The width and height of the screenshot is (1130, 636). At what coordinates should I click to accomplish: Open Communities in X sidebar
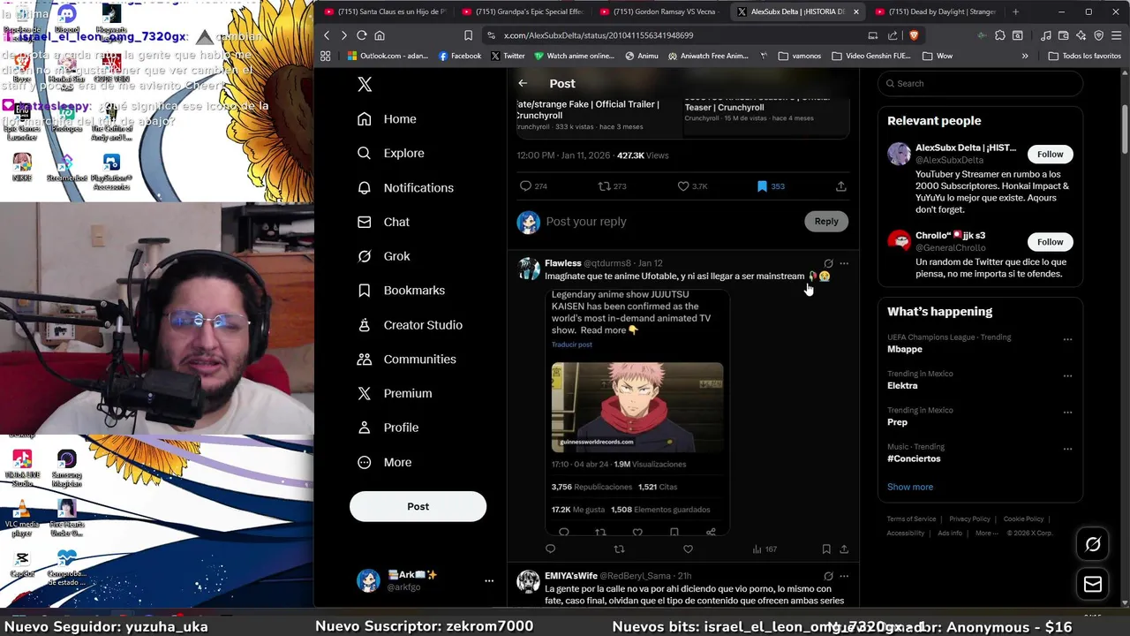point(406,360)
